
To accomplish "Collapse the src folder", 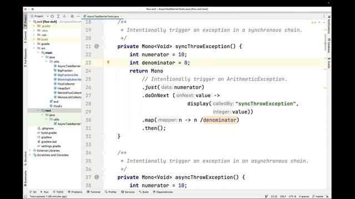I will click(34, 48).
